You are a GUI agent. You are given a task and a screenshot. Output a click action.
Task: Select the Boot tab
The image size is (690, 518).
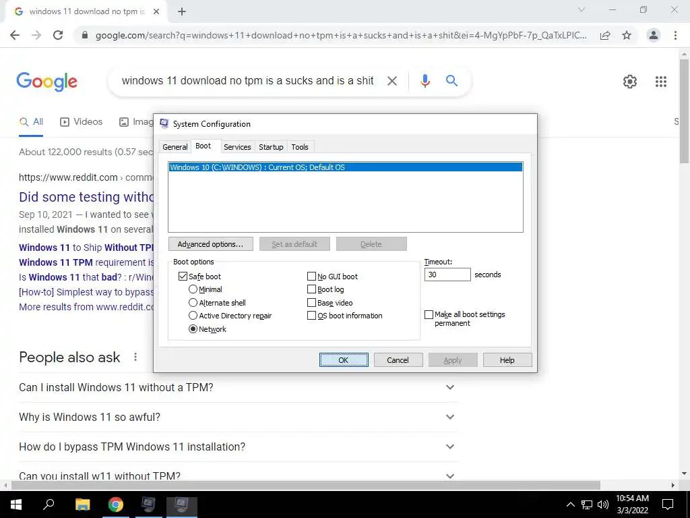coord(203,146)
